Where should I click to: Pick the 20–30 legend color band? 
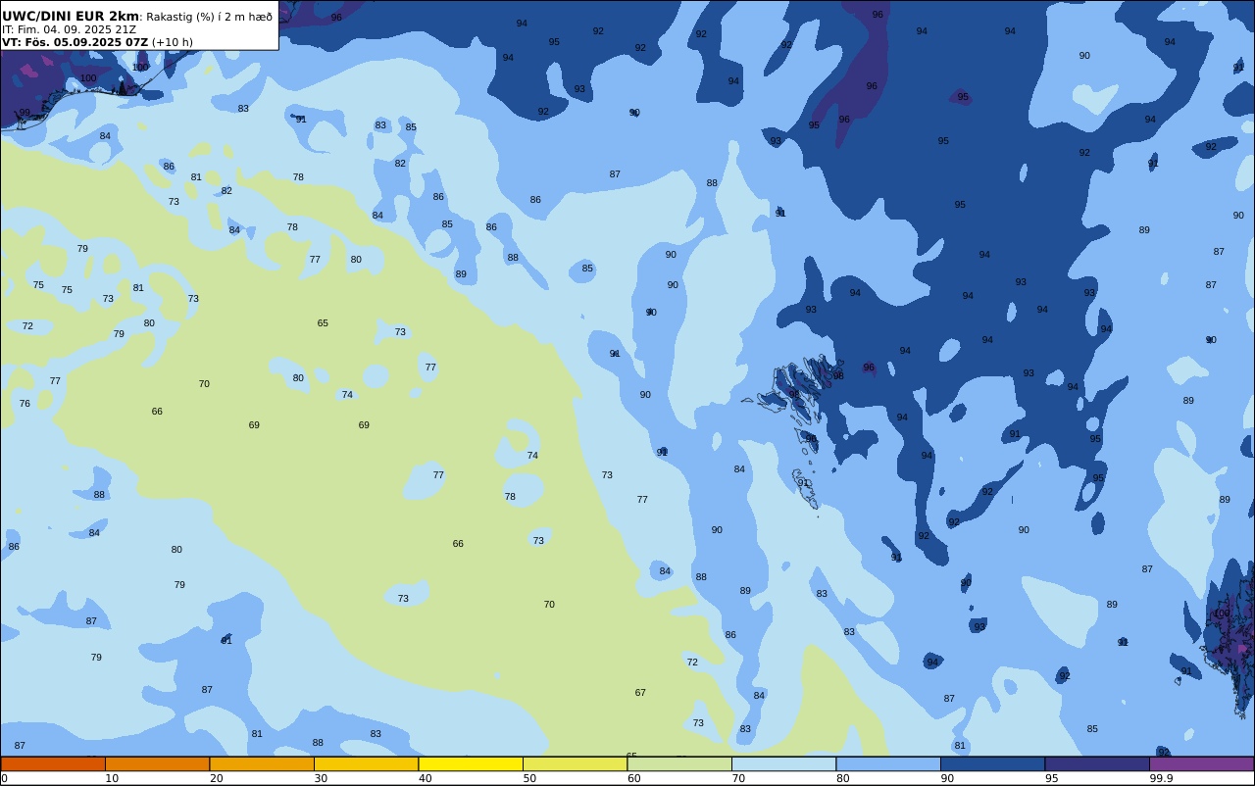262,763
